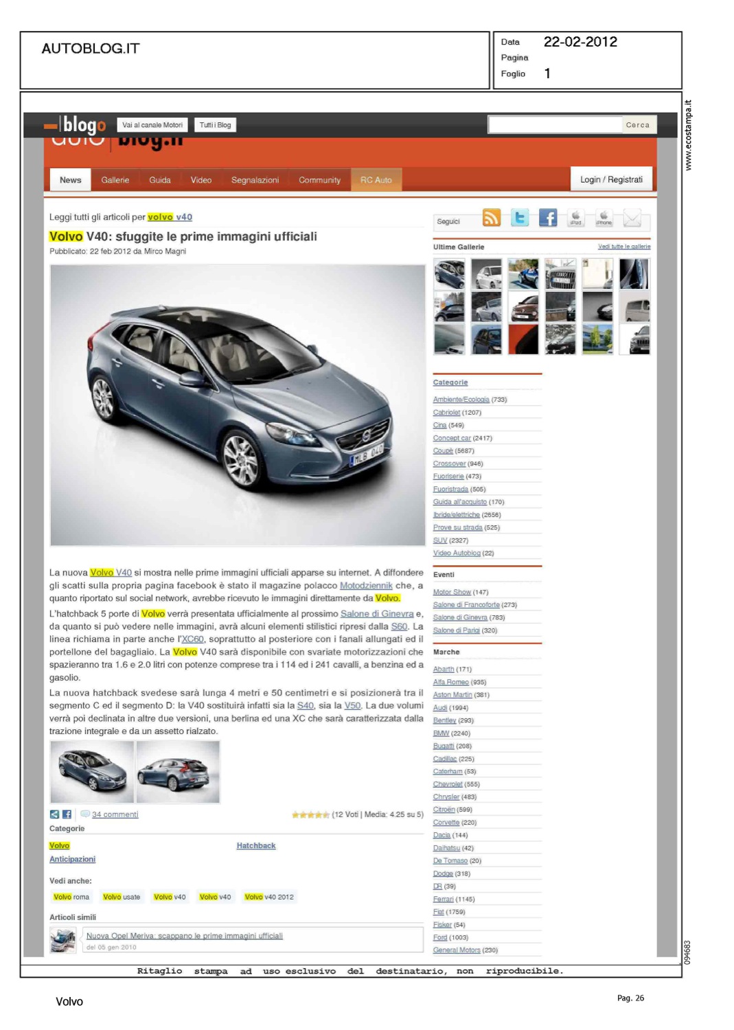
Task: Click the Facebook follow icon
Action: (548, 218)
